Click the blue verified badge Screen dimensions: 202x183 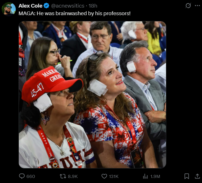tap(46, 6)
